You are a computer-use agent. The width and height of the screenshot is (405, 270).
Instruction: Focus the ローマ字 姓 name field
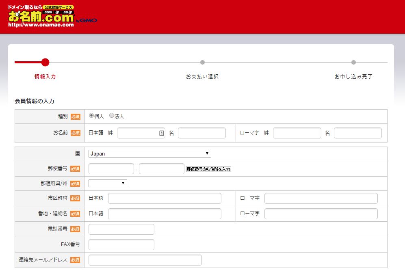click(297, 133)
